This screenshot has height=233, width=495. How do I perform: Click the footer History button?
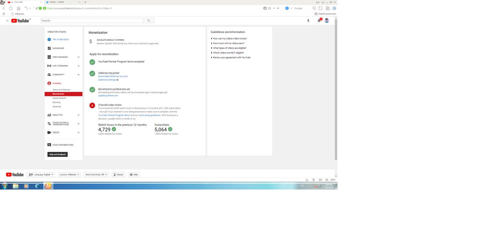click(118, 175)
